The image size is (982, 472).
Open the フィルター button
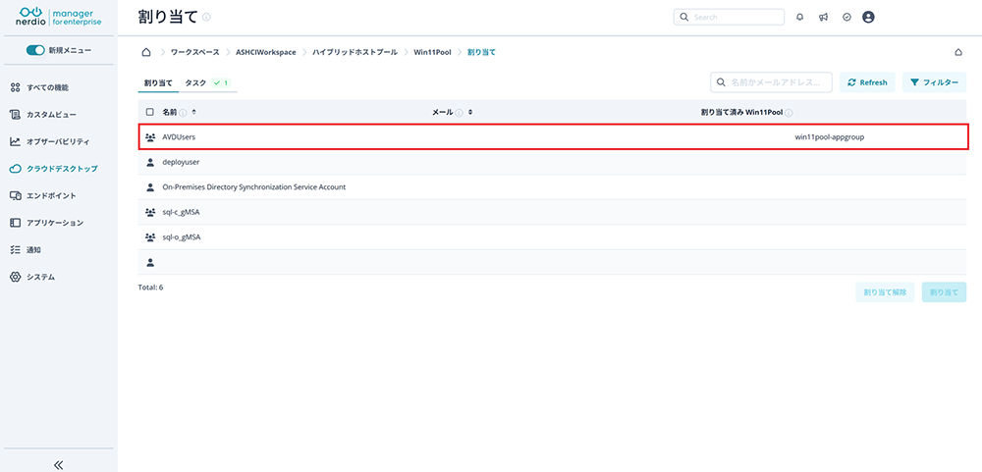(x=935, y=82)
